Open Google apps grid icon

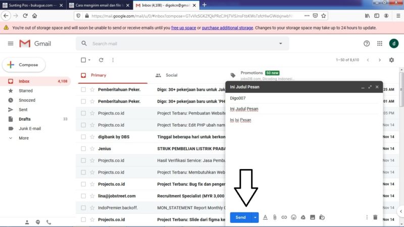coord(380,43)
